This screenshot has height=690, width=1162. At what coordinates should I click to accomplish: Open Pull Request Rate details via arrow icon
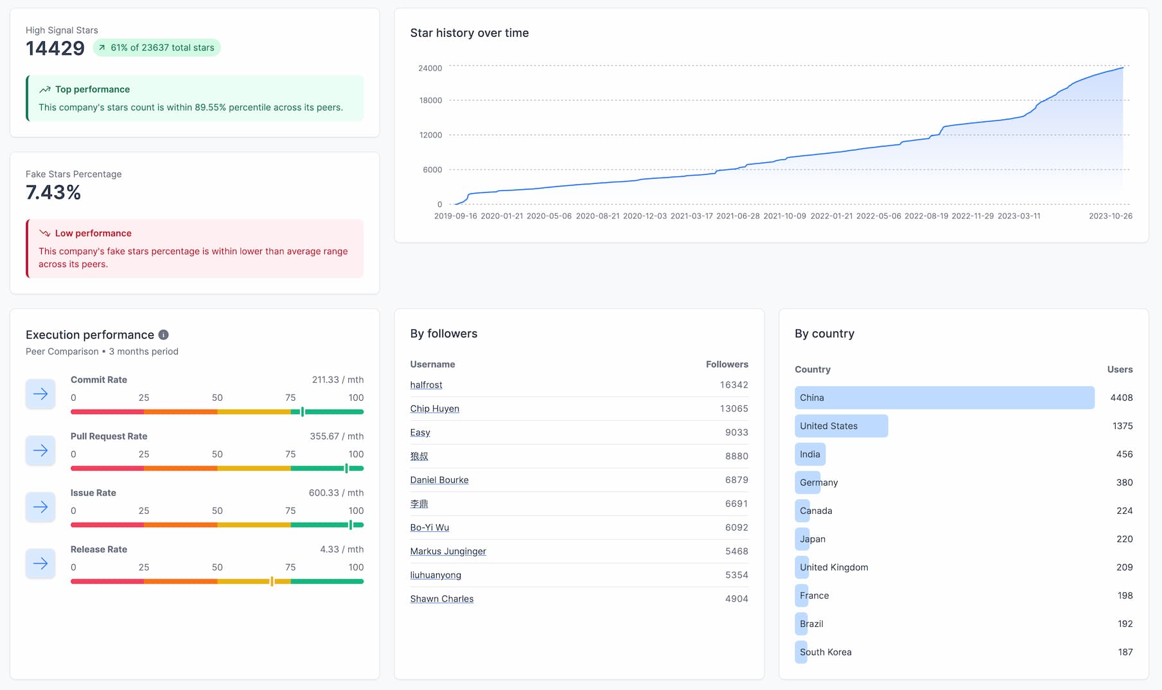(x=40, y=450)
